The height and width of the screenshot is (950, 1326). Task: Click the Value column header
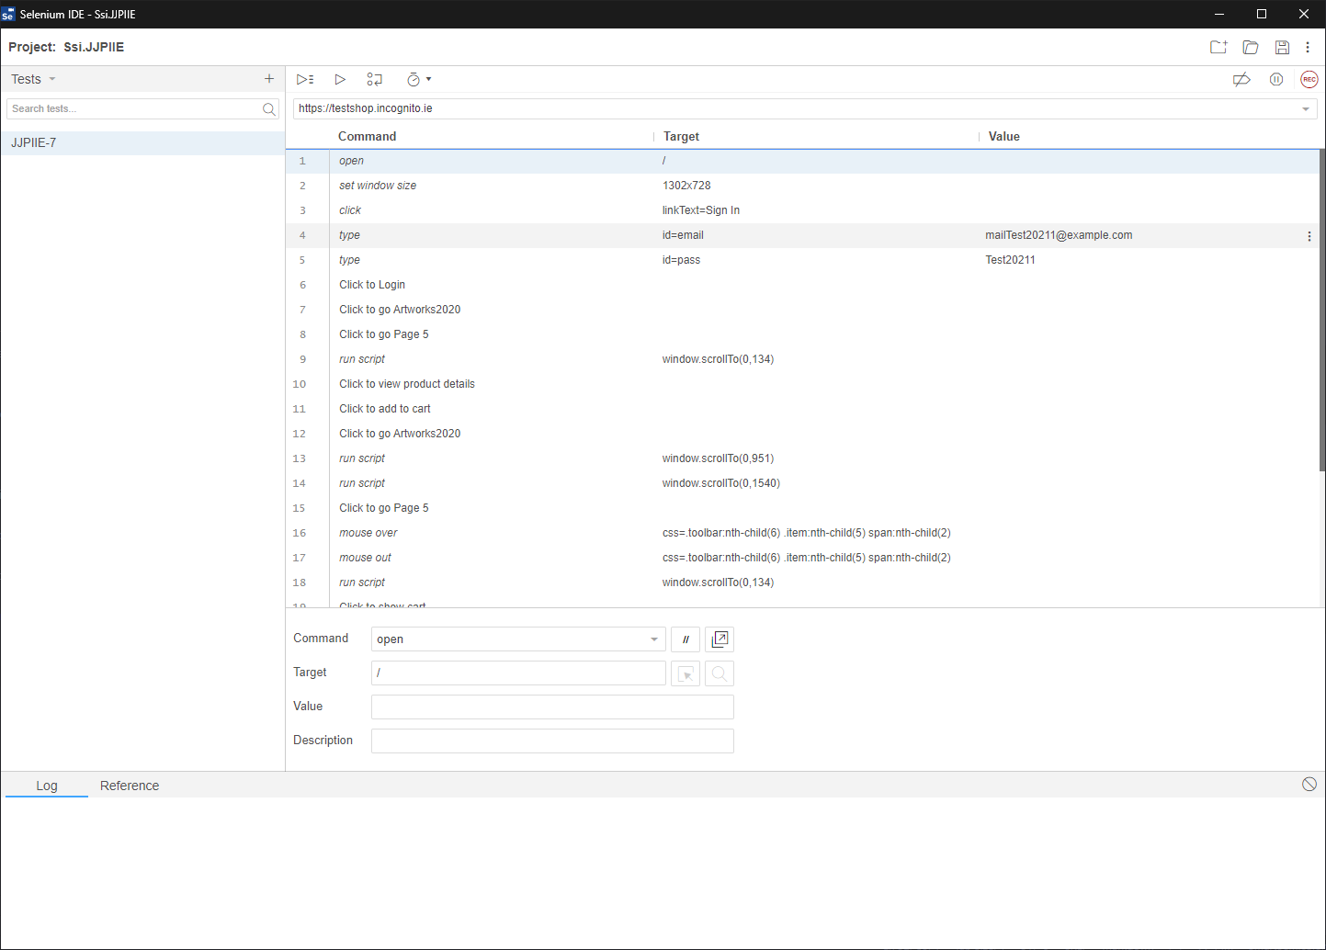[x=1004, y=136]
